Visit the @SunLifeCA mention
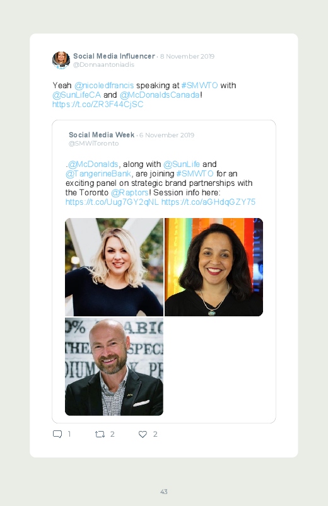The height and width of the screenshot is (506, 328). pos(76,95)
